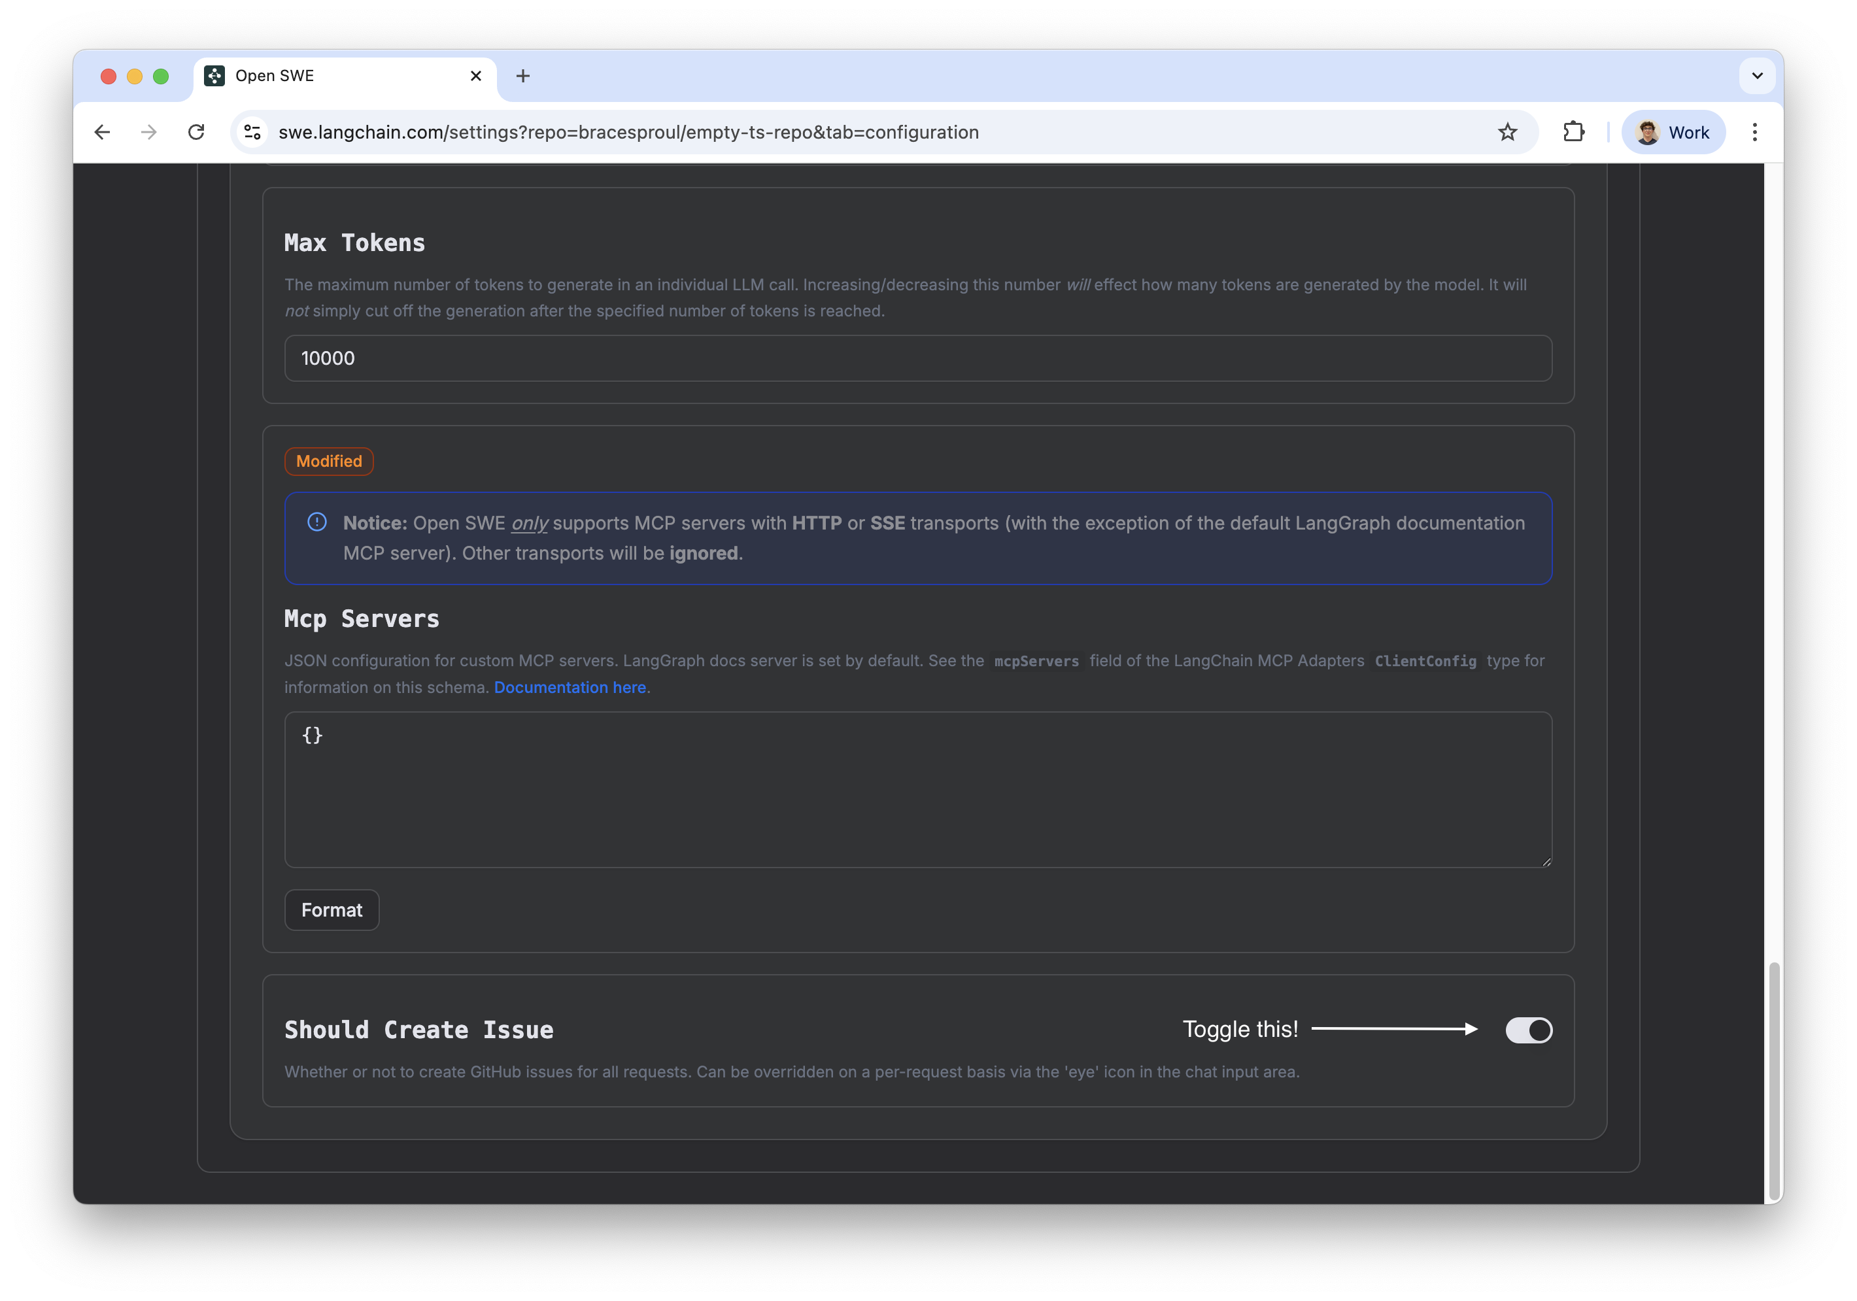Screen dimensions: 1857x1301
Task: Click the Max Tokens input field
Action: [x=917, y=358]
